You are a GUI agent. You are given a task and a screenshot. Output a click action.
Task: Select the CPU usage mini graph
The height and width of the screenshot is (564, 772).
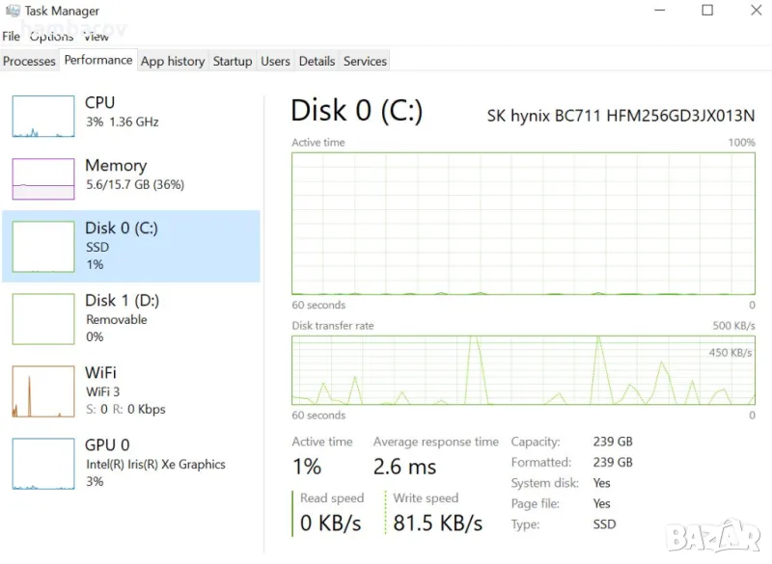(43, 116)
